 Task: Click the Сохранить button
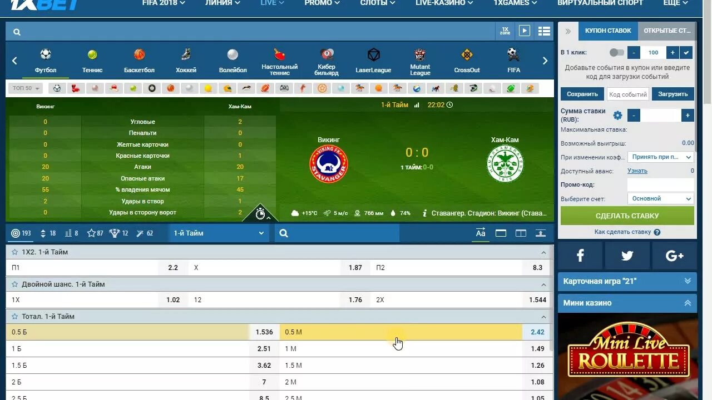582,94
